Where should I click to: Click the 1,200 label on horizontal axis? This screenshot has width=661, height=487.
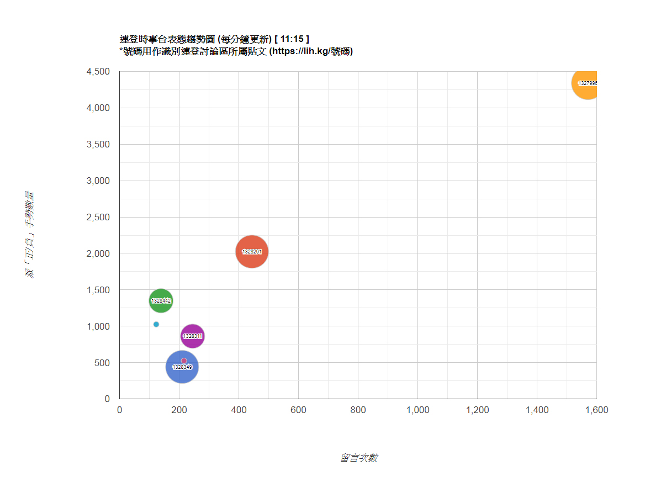477,410
